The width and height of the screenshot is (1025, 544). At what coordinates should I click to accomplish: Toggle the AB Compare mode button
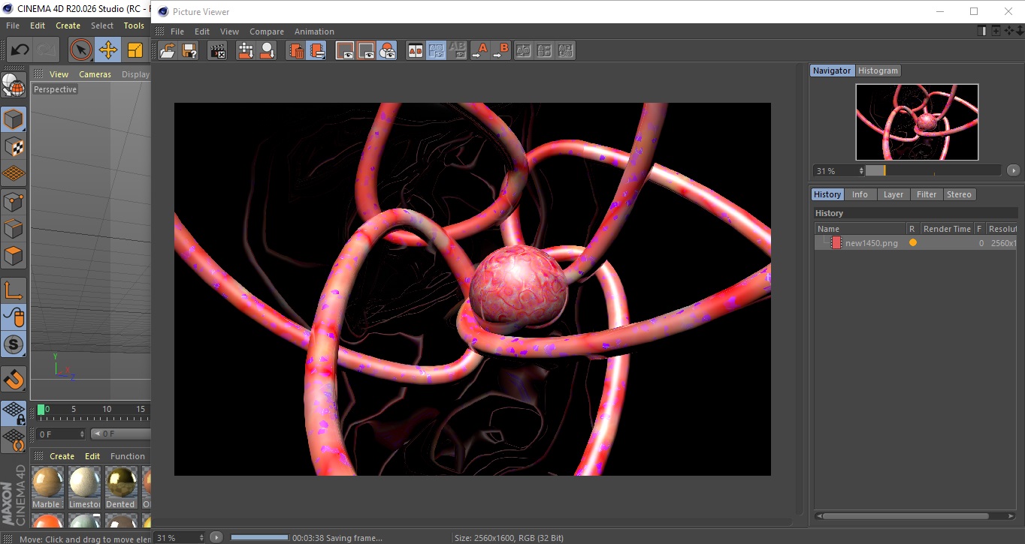[x=415, y=51]
